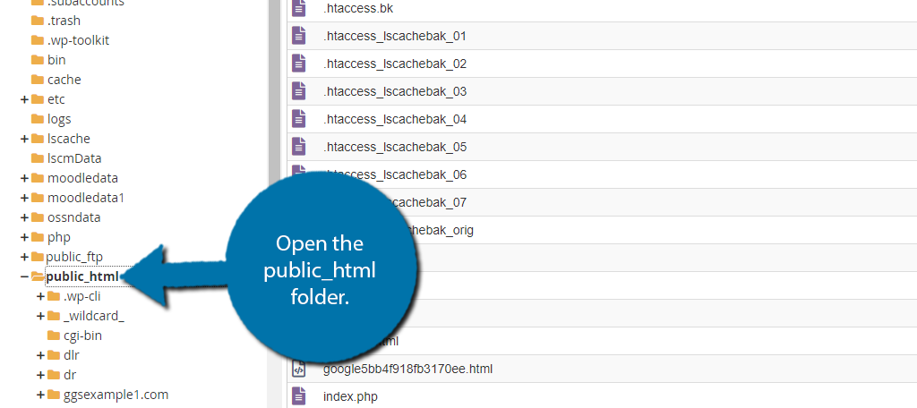This screenshot has height=408, width=917.
Task: Expand the moodledata folder node
Action: 24,178
